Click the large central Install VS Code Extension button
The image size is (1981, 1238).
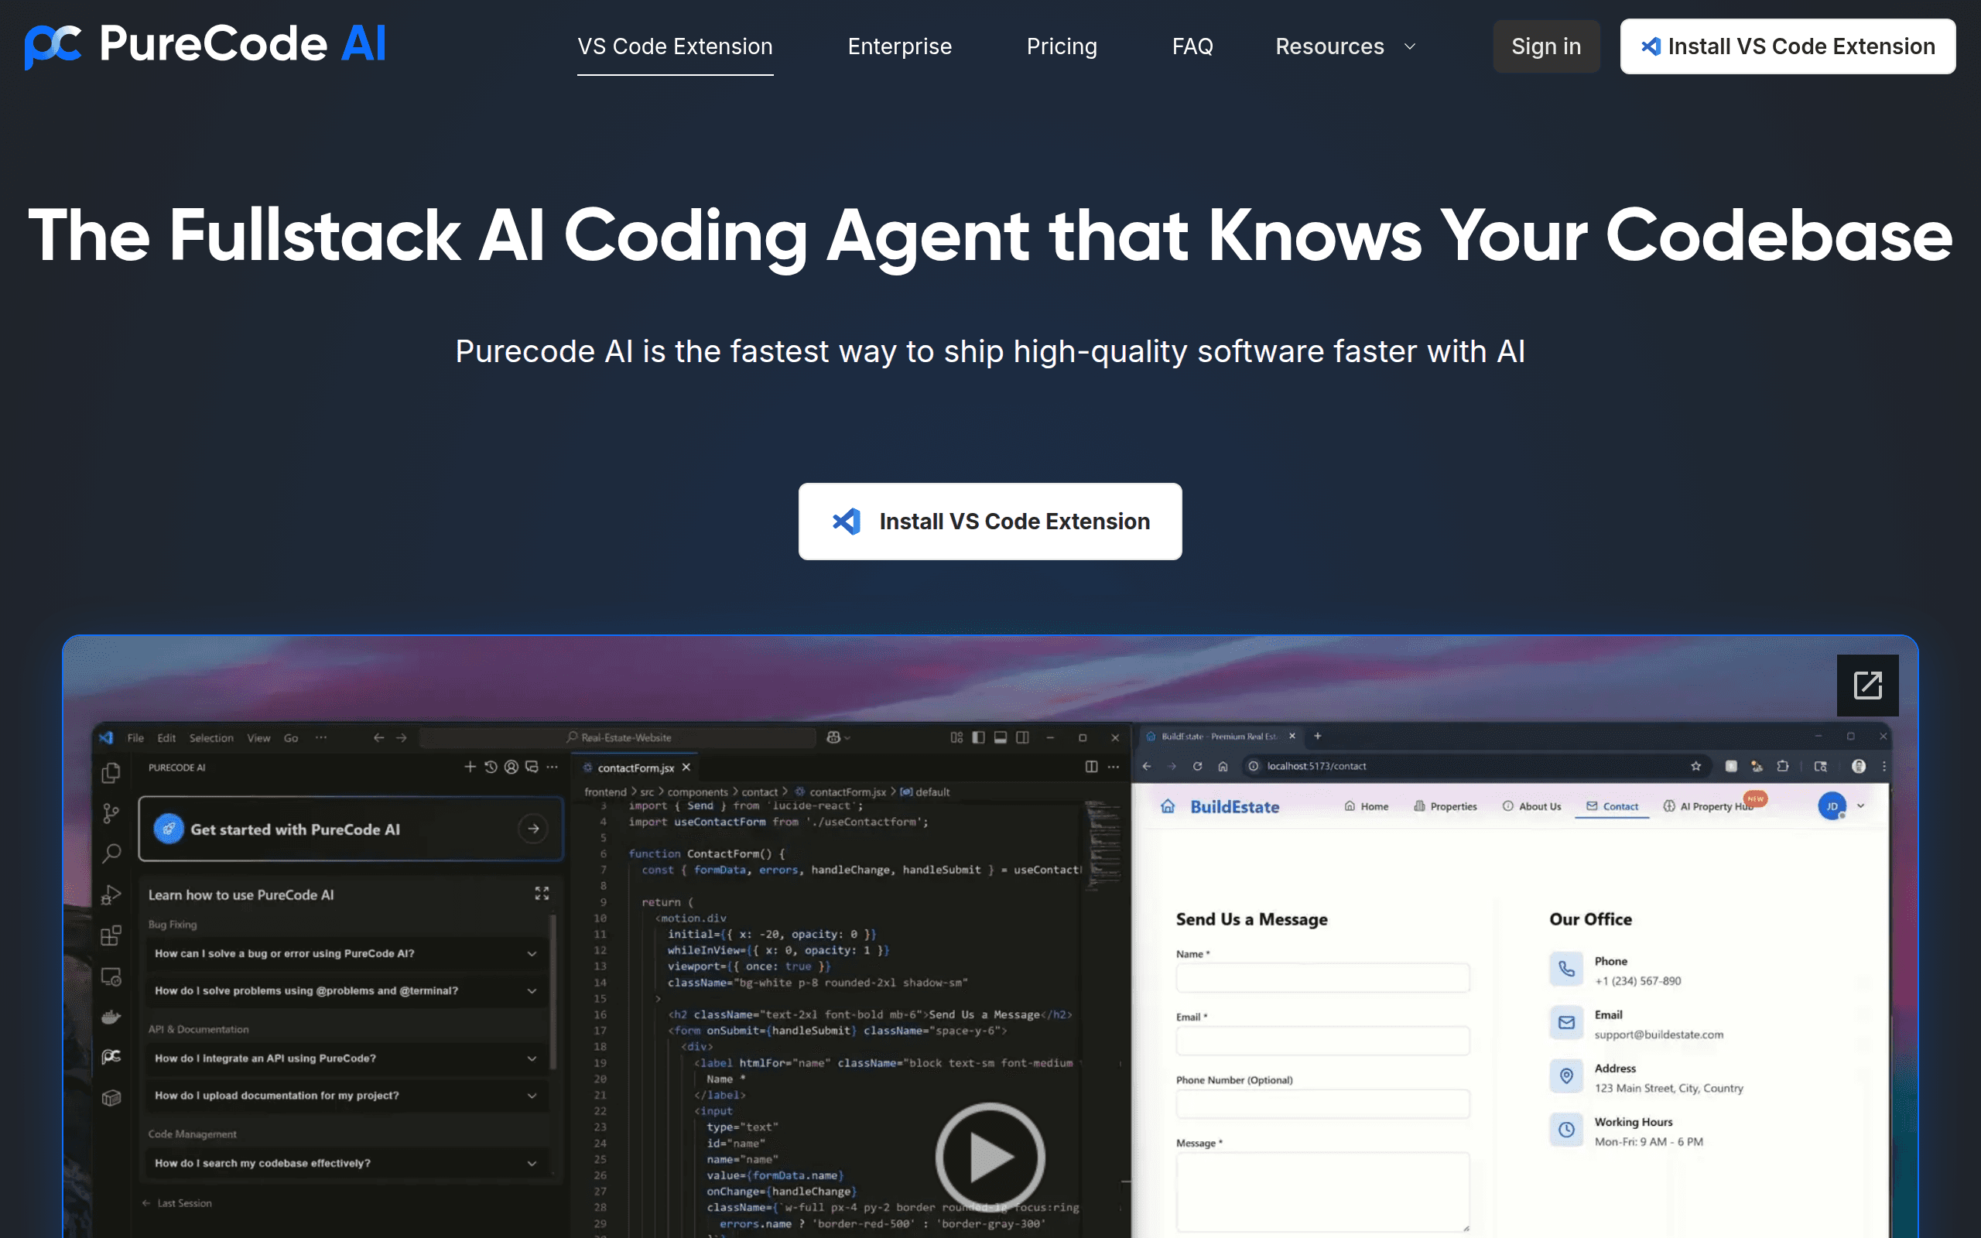[x=990, y=522]
